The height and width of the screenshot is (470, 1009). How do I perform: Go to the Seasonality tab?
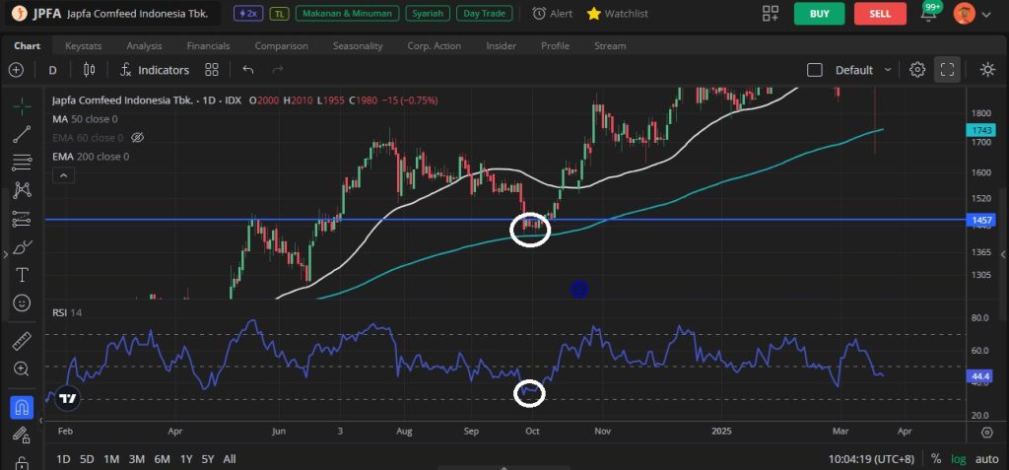[358, 45]
